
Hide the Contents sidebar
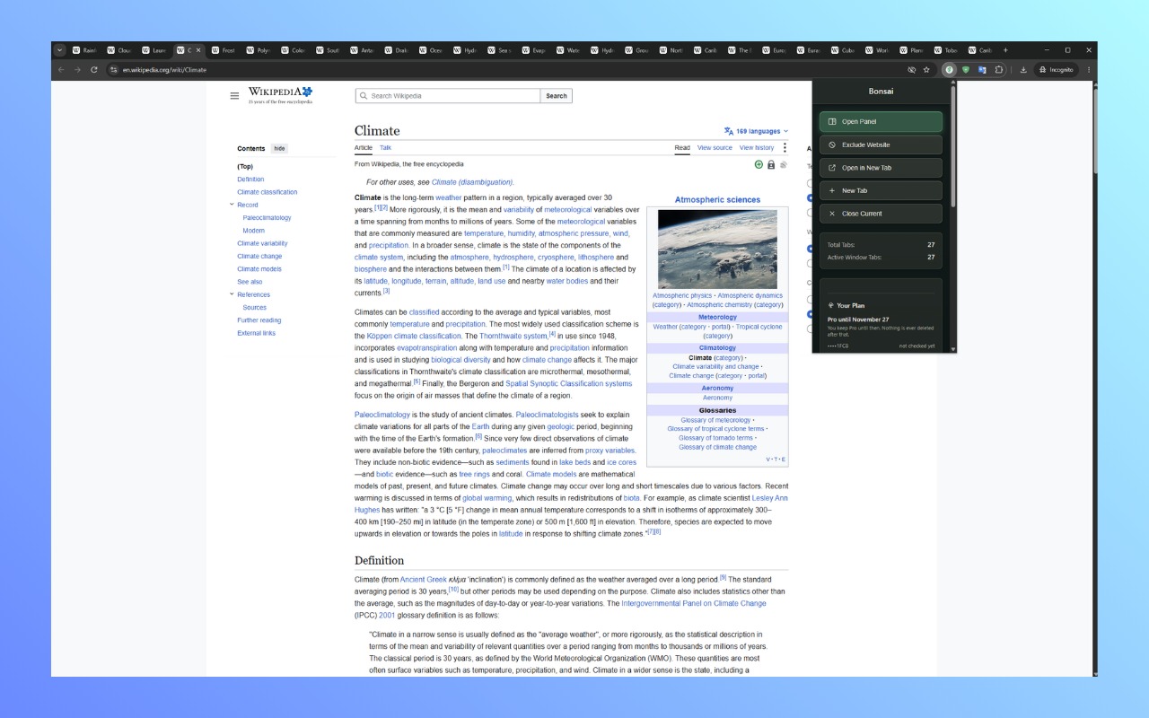click(x=279, y=149)
